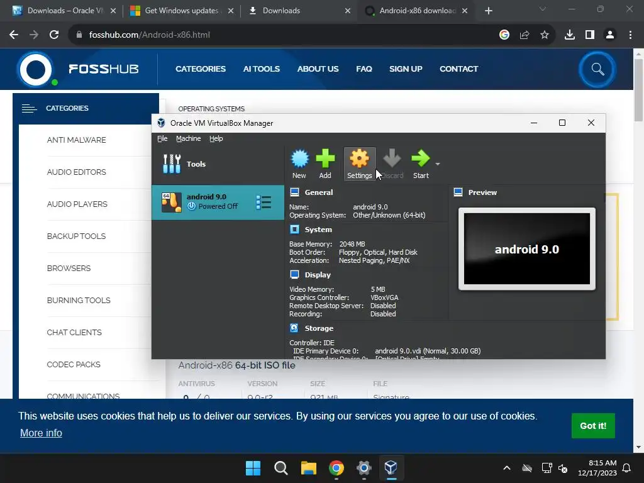Open AUDIO EDITORS category in sidebar

[x=76, y=172]
